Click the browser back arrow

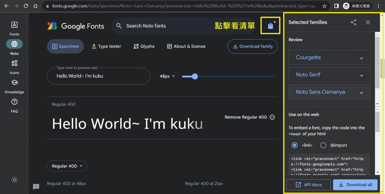tap(6, 6)
